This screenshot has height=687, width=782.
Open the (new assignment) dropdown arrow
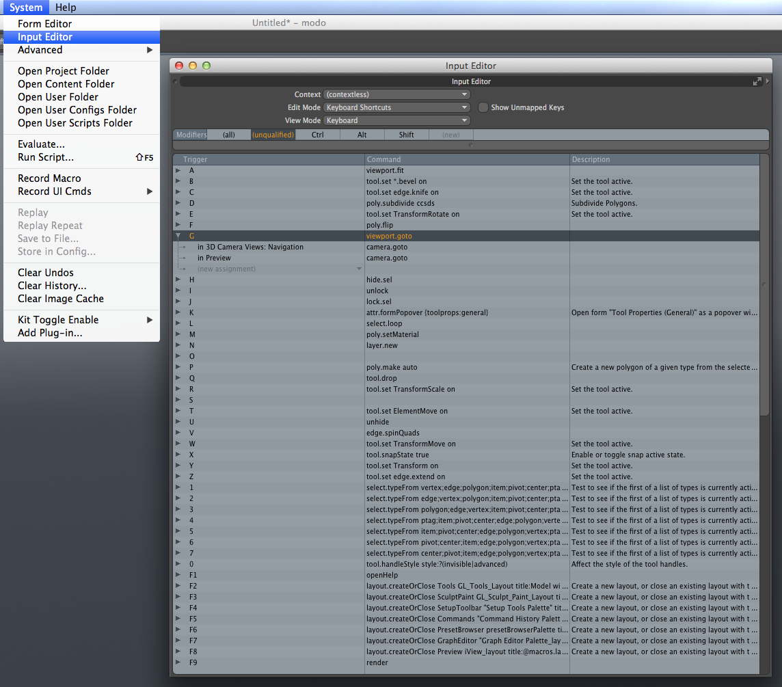pyautogui.click(x=359, y=269)
